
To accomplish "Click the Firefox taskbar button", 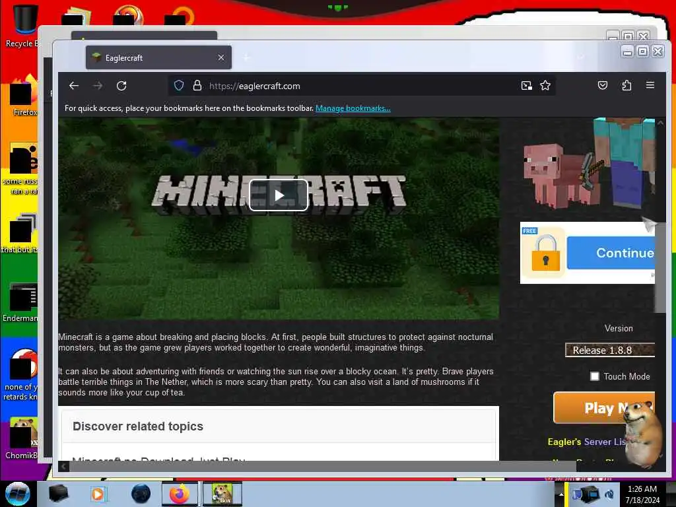I will (x=180, y=494).
